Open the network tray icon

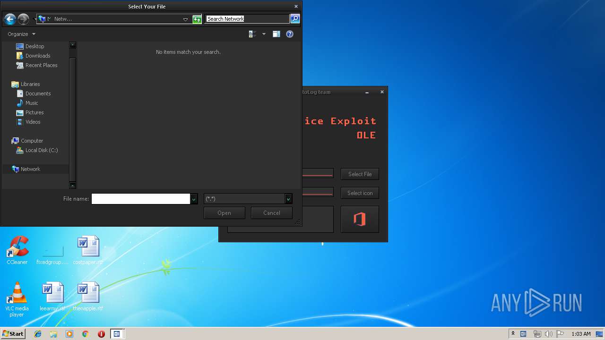tap(537, 334)
